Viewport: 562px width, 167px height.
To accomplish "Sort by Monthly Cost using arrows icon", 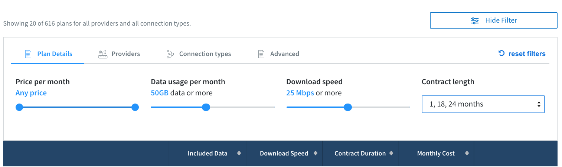I will pyautogui.click(x=467, y=153).
